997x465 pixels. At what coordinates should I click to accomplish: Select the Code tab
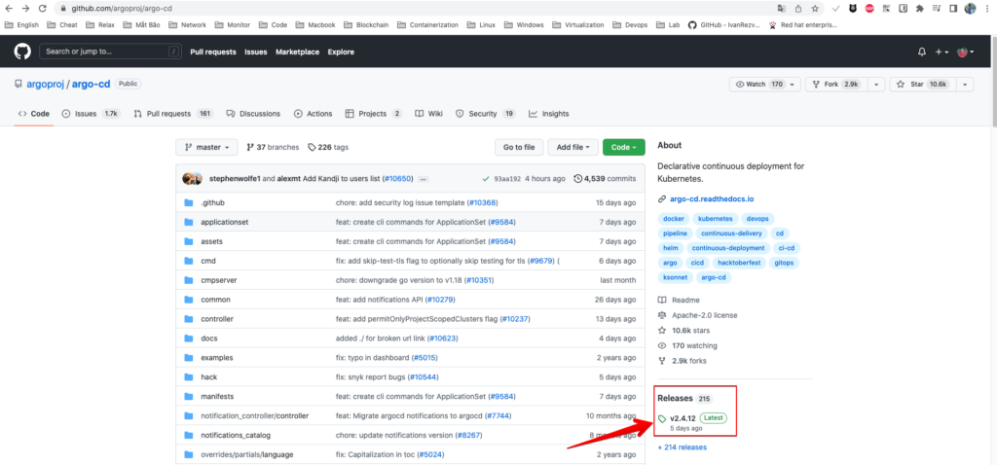34,114
